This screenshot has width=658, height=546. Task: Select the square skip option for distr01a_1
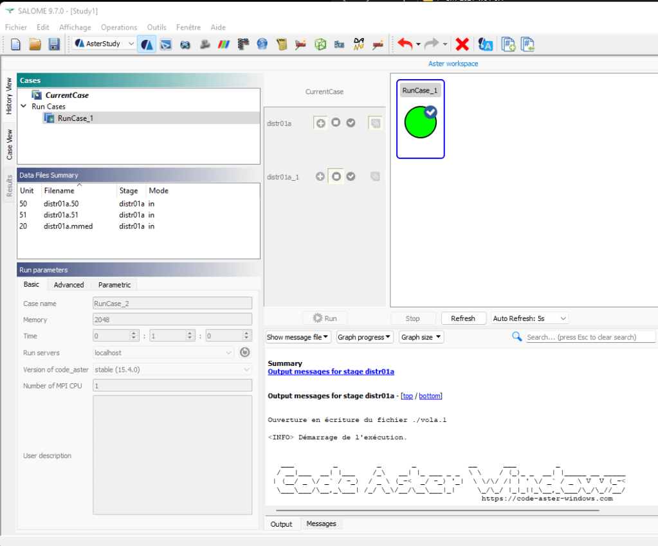tap(336, 176)
